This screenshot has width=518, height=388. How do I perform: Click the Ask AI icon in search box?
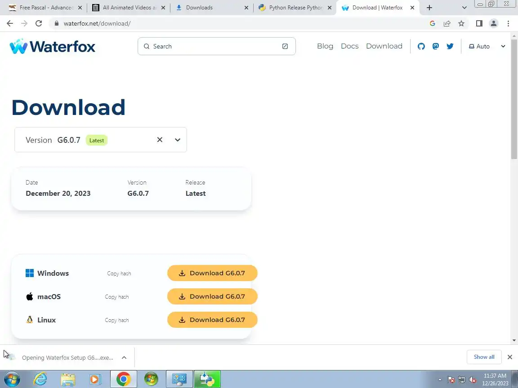(285, 46)
